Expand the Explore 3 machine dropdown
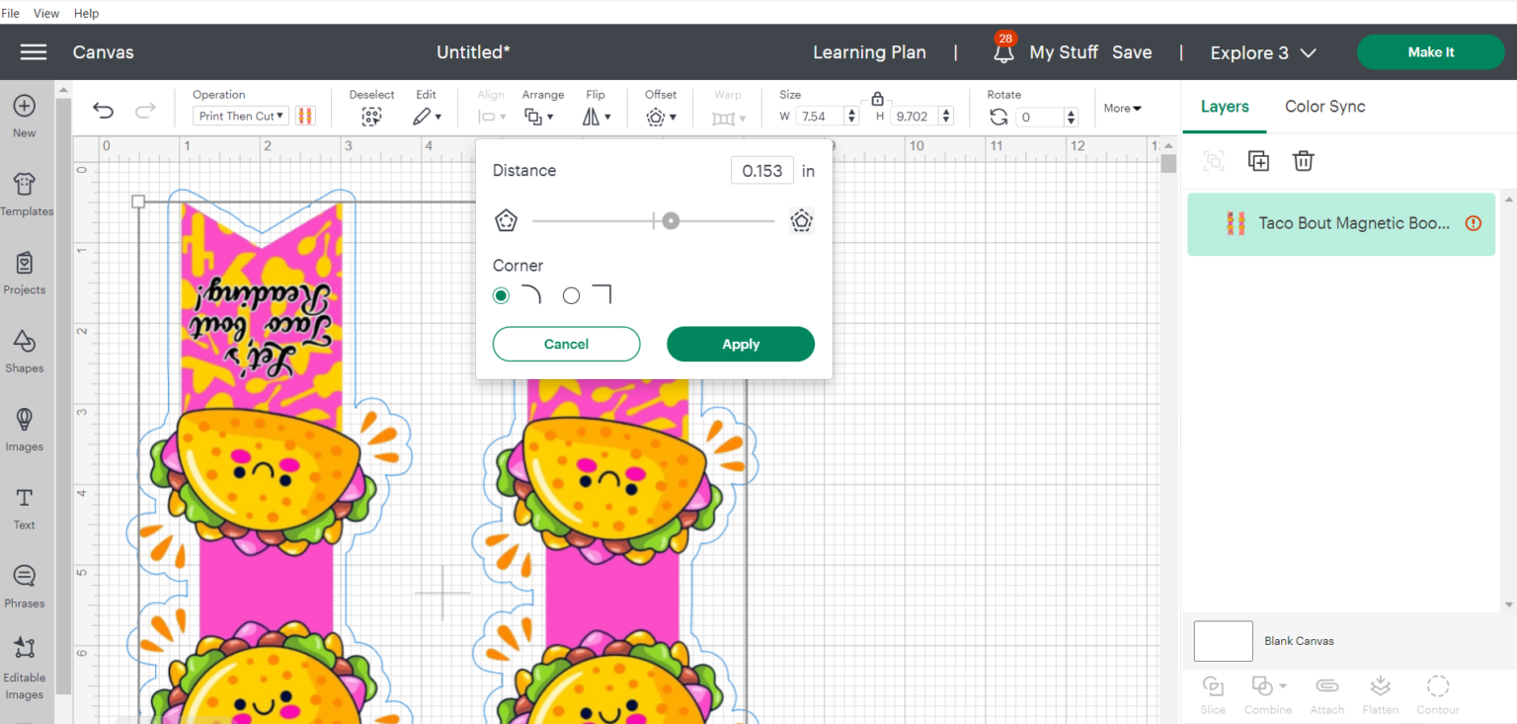Image resolution: width=1517 pixels, height=724 pixels. coord(1262,52)
